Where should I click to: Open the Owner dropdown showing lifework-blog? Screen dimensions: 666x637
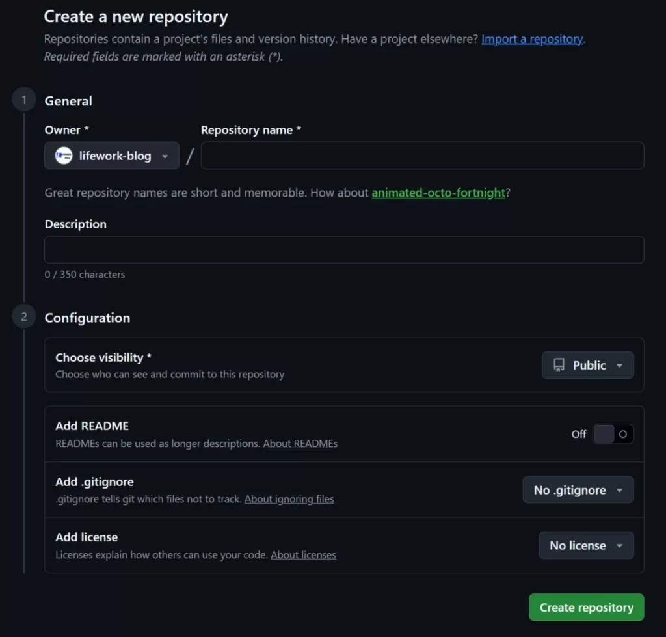(x=112, y=156)
